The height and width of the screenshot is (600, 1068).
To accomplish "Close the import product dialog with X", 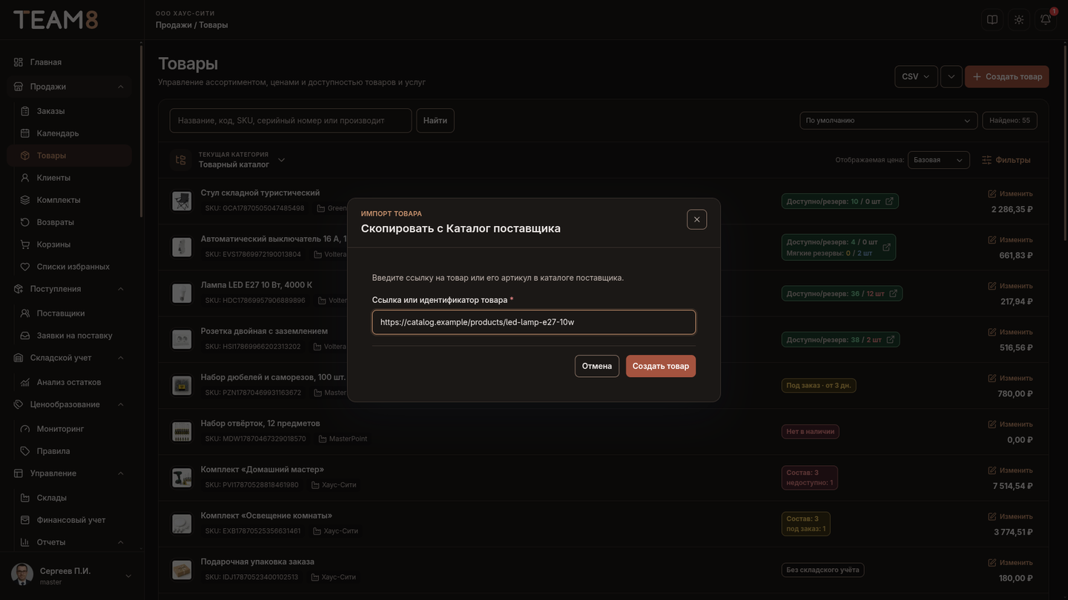I will [696, 219].
